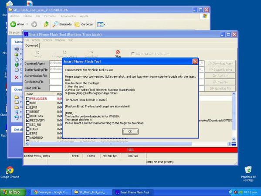Click the red Stop icon
Screen dimensions: 261x196
(x=118, y=52)
